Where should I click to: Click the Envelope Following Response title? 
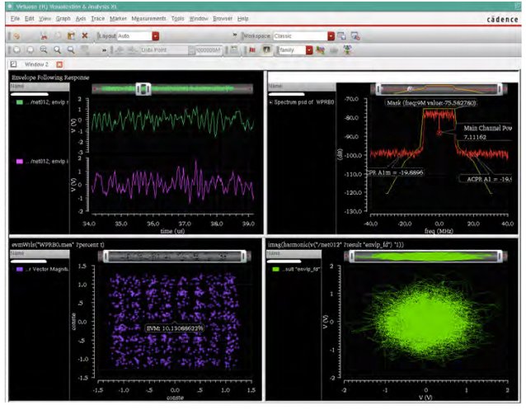50,78
